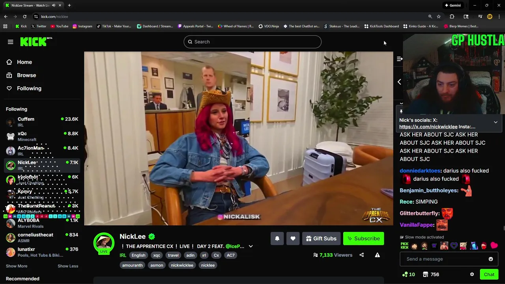Screen dimensions: 505x284
Task: Open lunatixr channel in Following list
Action: click(x=42, y=252)
